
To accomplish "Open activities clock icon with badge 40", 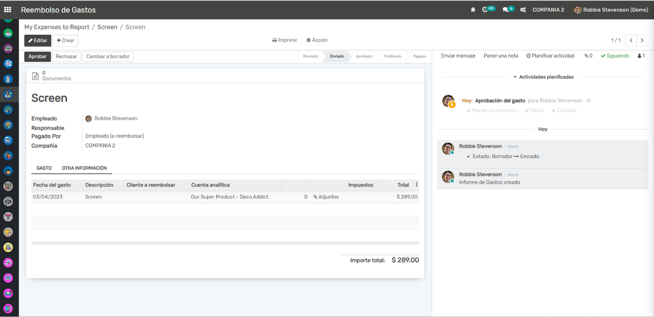I will [486, 9].
